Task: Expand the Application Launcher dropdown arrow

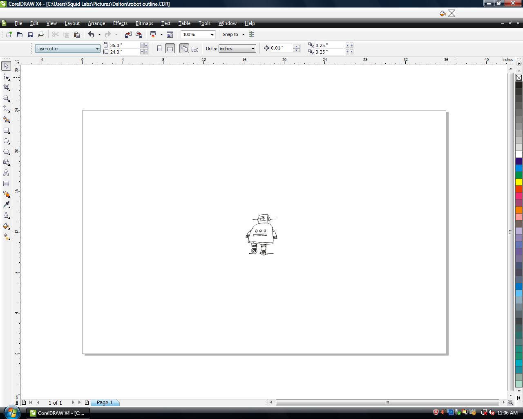Action: tap(161, 34)
